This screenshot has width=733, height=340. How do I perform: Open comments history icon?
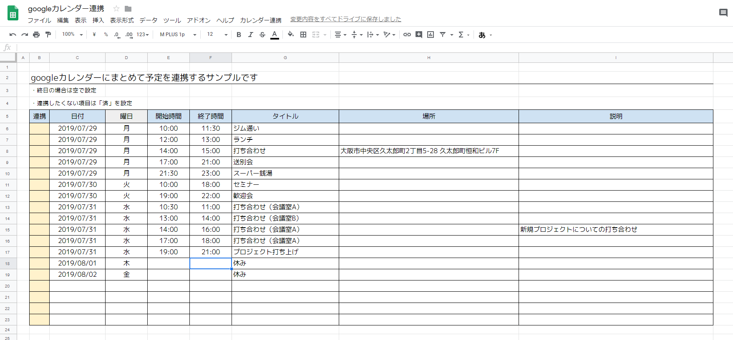[723, 13]
